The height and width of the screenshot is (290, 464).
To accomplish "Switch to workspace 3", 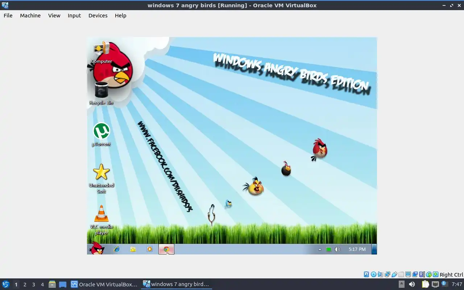I will point(33,285).
